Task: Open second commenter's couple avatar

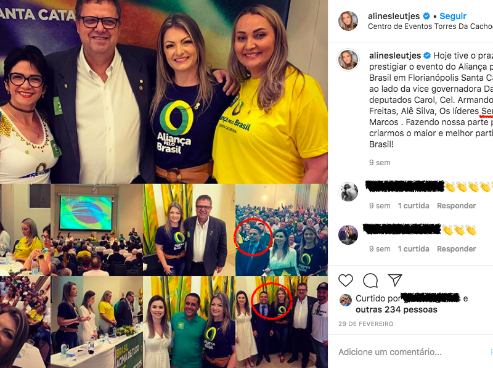Action: (x=348, y=235)
